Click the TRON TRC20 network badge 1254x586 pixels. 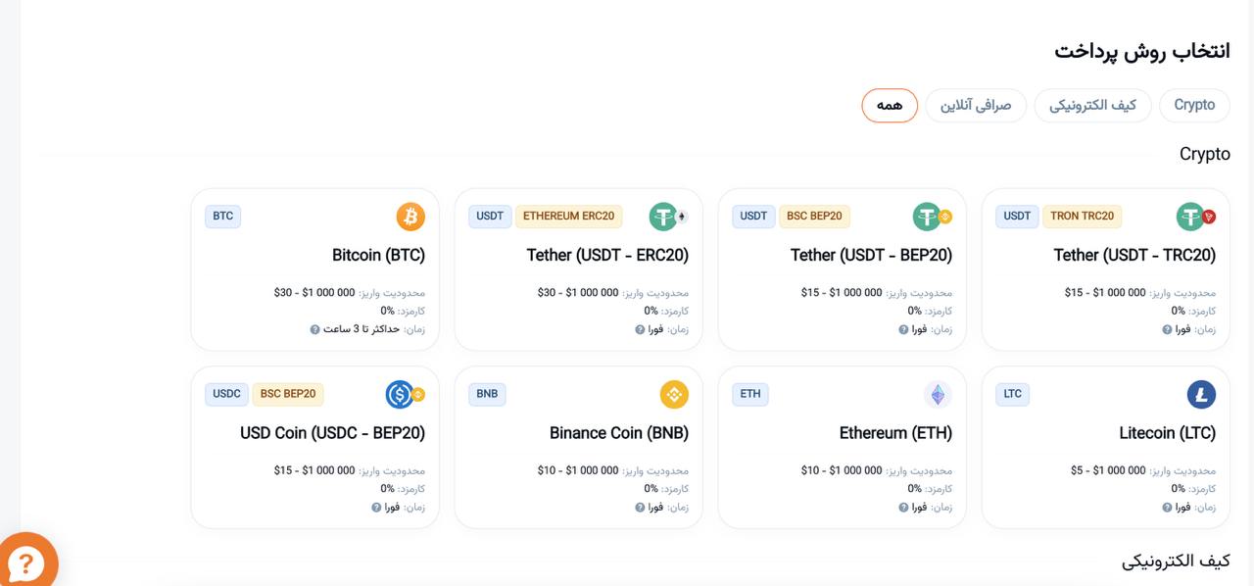(1083, 217)
